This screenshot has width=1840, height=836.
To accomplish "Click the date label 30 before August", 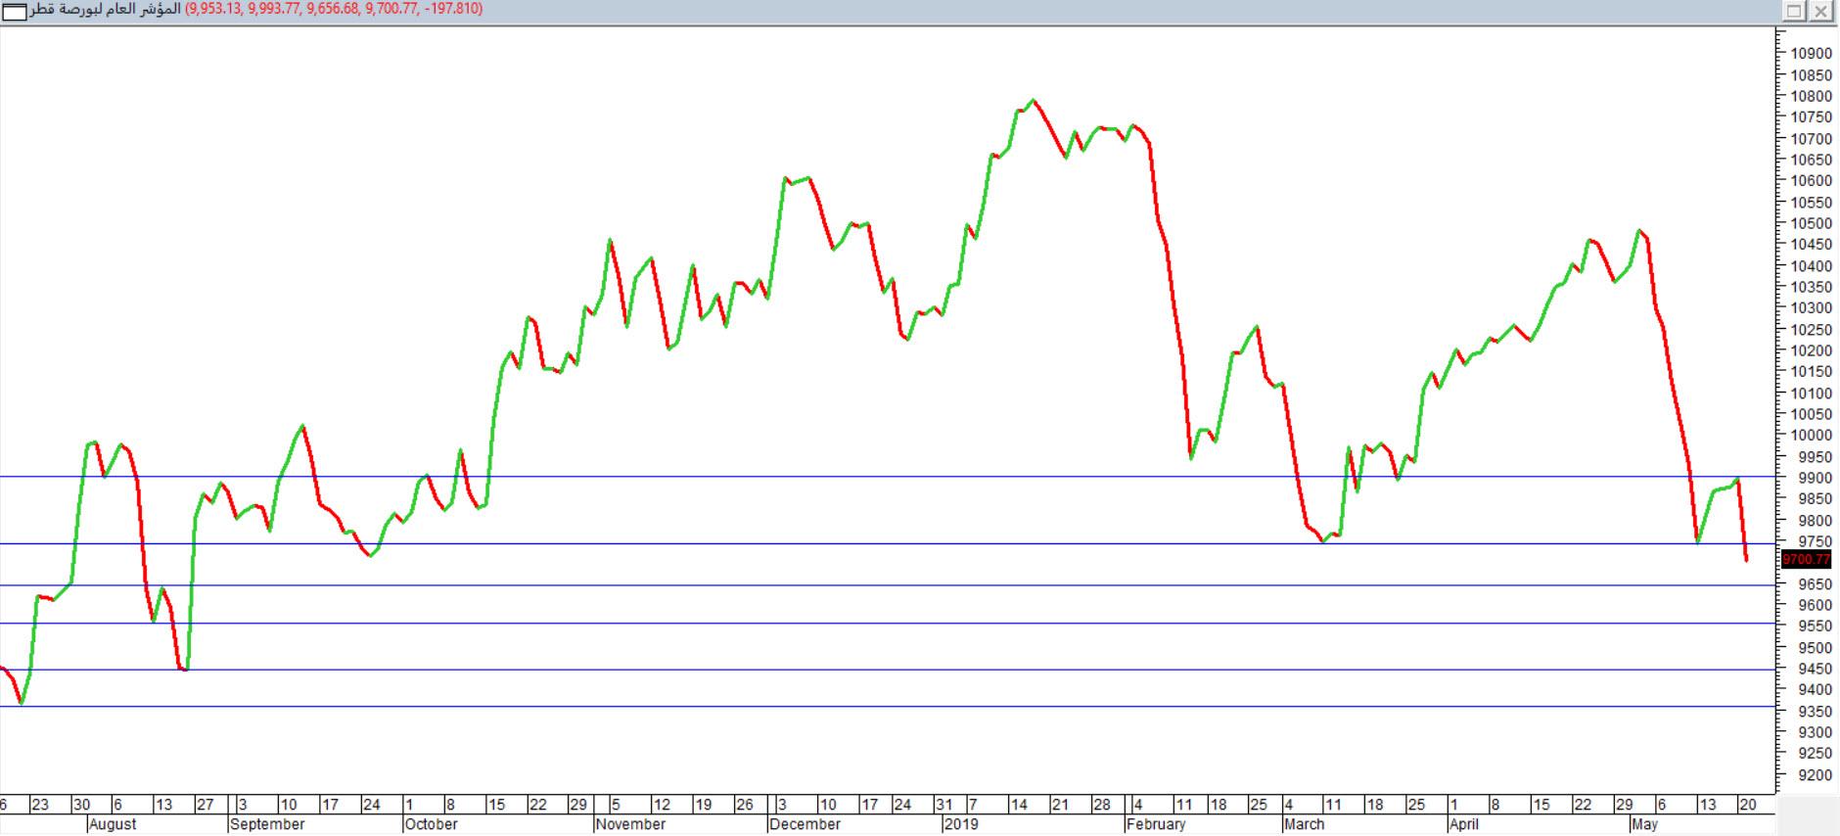I will tap(82, 805).
